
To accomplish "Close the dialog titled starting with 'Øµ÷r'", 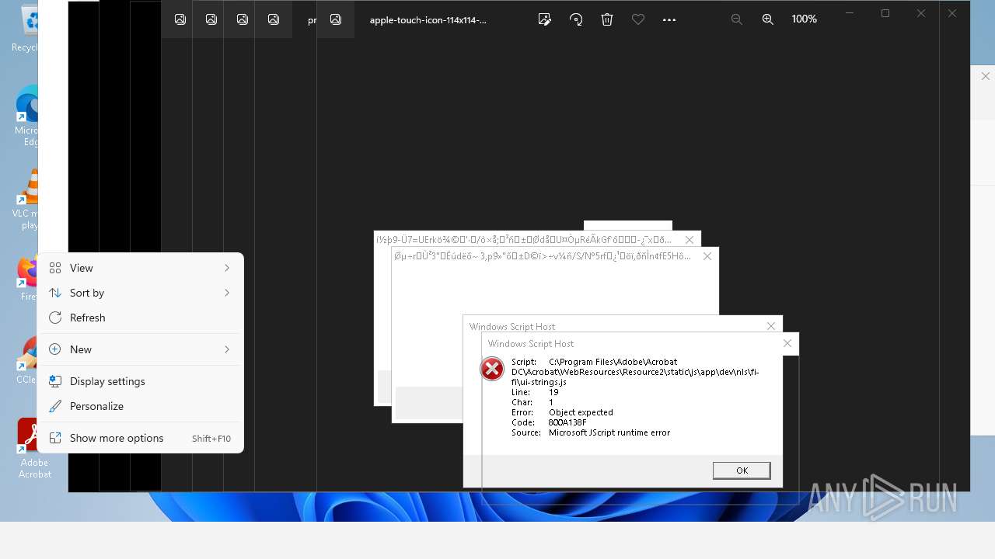I will pyautogui.click(x=707, y=256).
